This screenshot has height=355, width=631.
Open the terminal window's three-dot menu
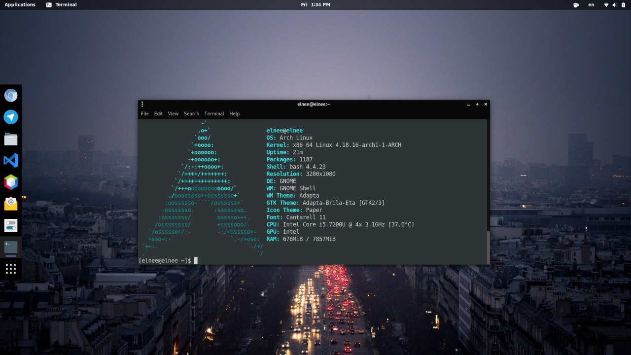coord(142,104)
